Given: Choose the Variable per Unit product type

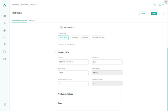Looking at the screenshot, I should (x=98, y=38).
